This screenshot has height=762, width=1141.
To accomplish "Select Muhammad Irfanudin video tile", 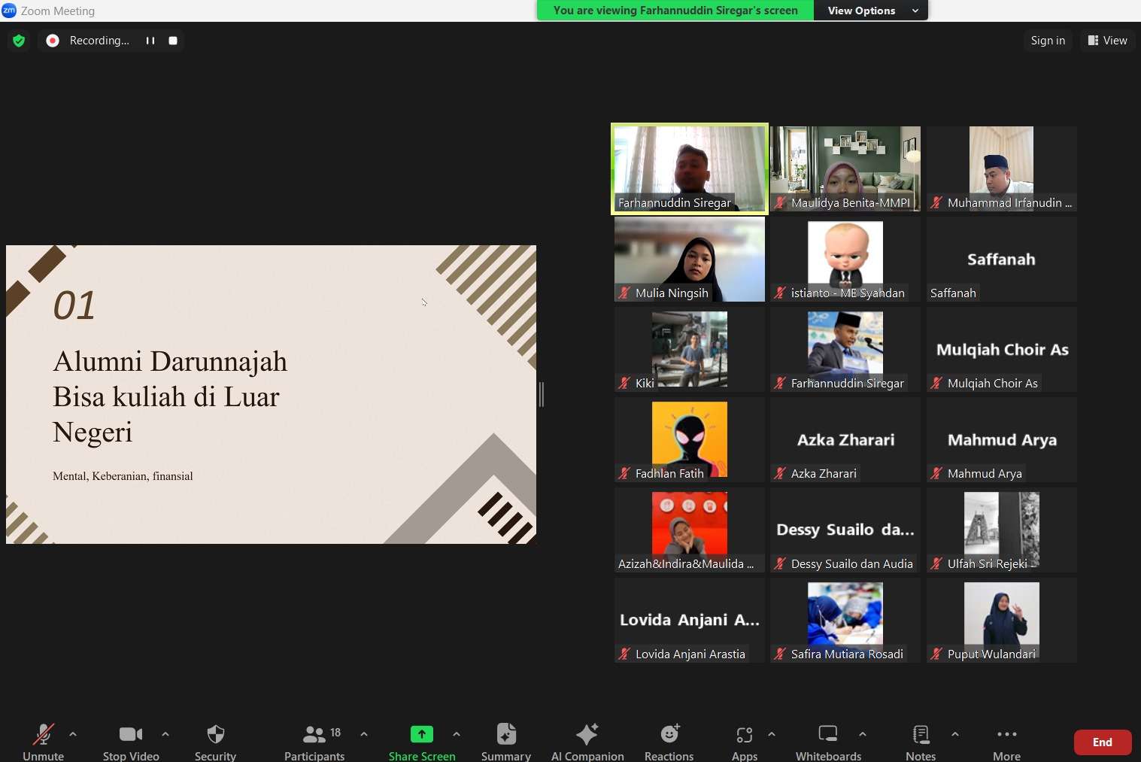I will pyautogui.click(x=1002, y=168).
